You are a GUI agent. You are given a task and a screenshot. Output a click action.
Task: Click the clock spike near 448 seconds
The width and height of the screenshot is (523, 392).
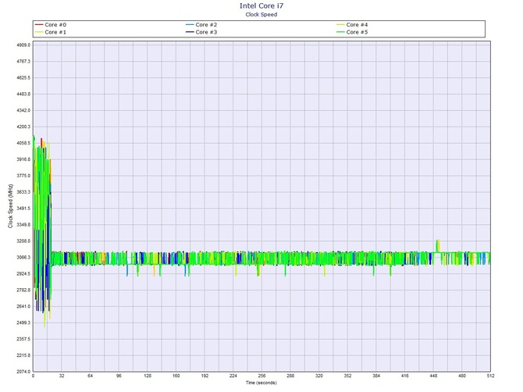click(438, 245)
